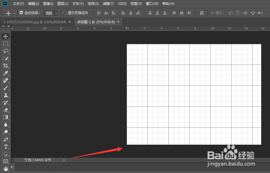This screenshot has height=173, width=270.
Task: Select the Brush tool
Action: [x=5, y=88]
